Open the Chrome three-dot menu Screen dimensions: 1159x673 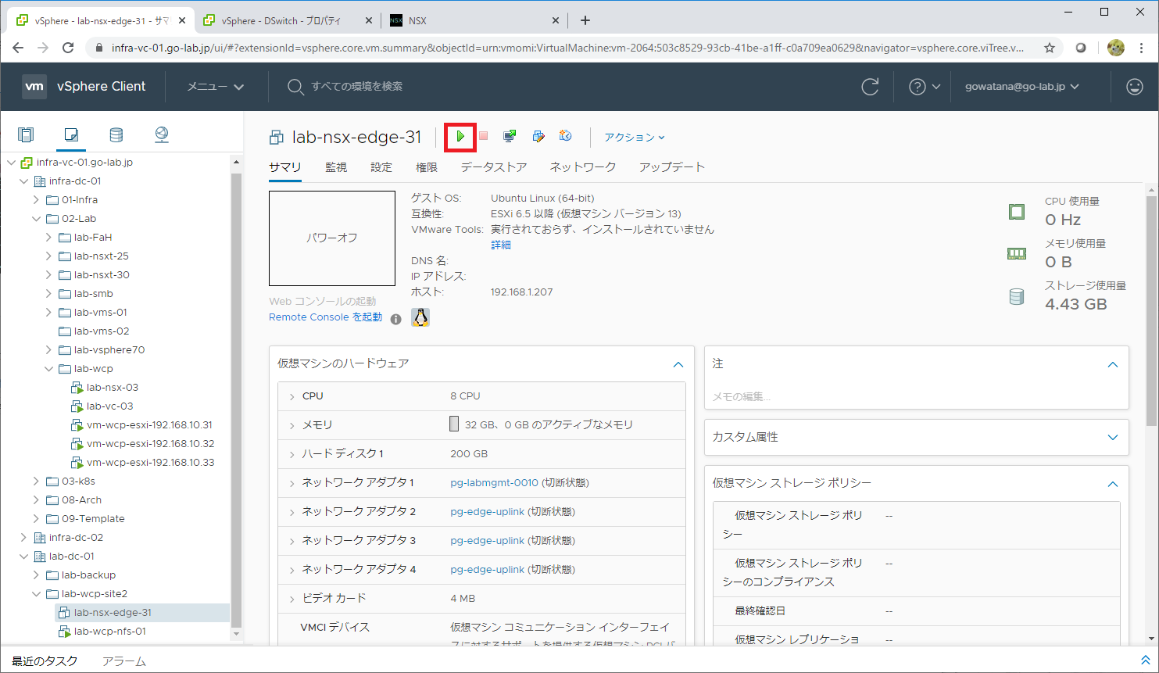(x=1142, y=48)
